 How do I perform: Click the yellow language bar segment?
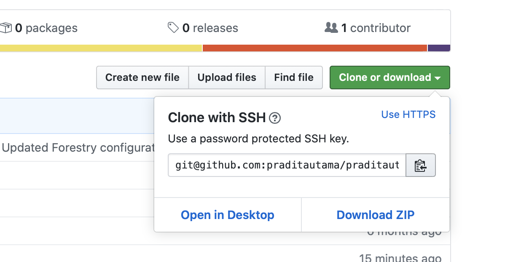tap(101, 48)
